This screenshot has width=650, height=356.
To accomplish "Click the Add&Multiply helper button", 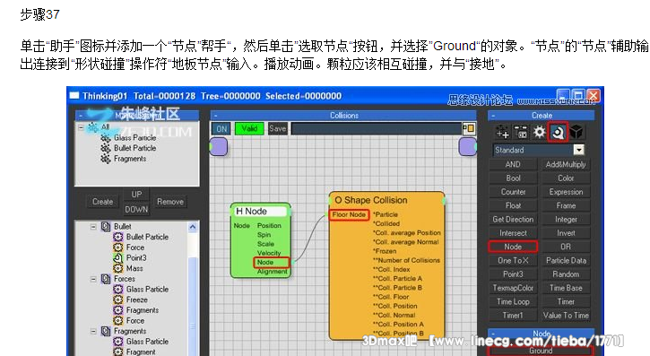I will pos(566,164).
